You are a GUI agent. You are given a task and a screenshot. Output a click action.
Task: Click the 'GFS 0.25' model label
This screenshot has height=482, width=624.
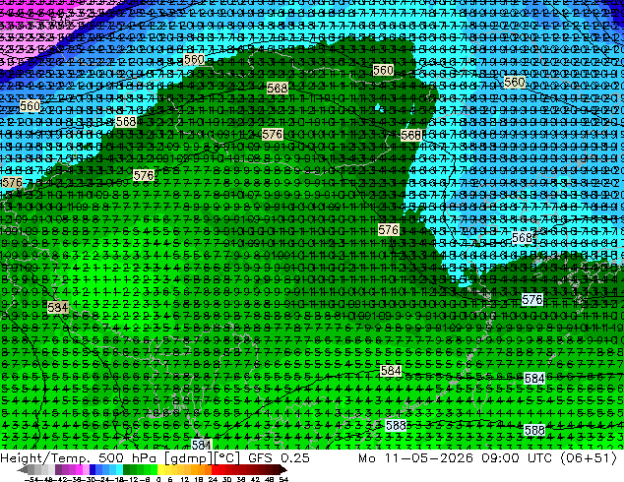click(279, 458)
